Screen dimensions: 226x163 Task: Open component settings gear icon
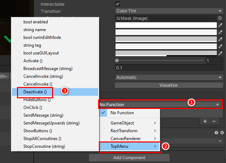(x=222, y=133)
